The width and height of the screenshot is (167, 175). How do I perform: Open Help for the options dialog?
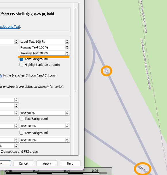[70, 163]
